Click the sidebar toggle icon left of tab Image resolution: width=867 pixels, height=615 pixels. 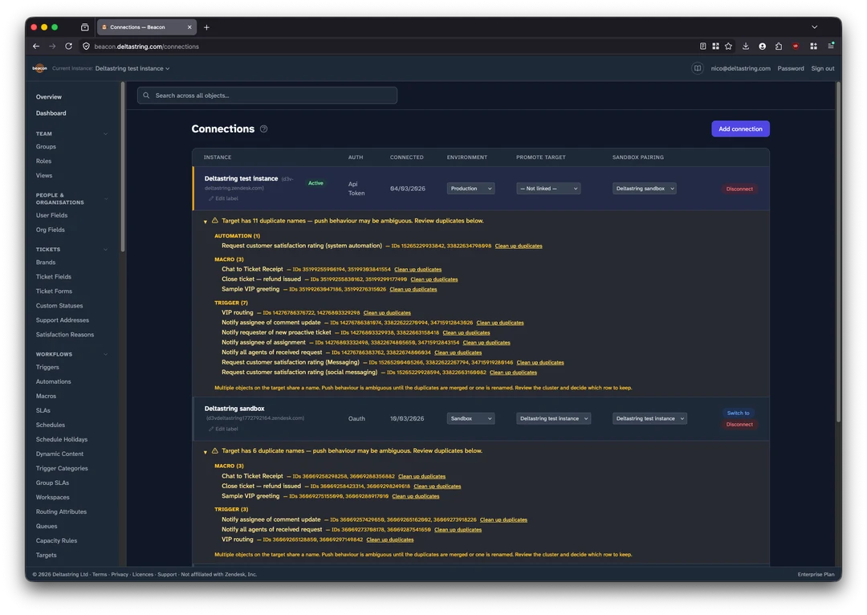[x=84, y=27]
